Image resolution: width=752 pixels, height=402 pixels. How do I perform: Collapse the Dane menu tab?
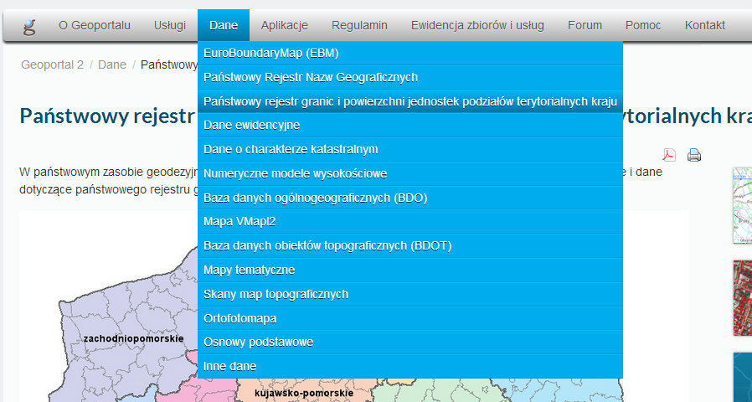(x=224, y=25)
